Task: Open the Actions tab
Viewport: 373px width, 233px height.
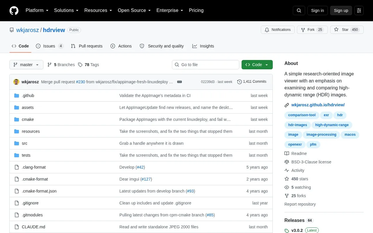Action: point(121,46)
